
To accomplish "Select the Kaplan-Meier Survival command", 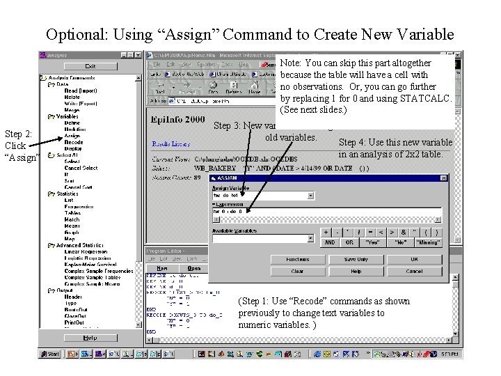I will point(90,265).
